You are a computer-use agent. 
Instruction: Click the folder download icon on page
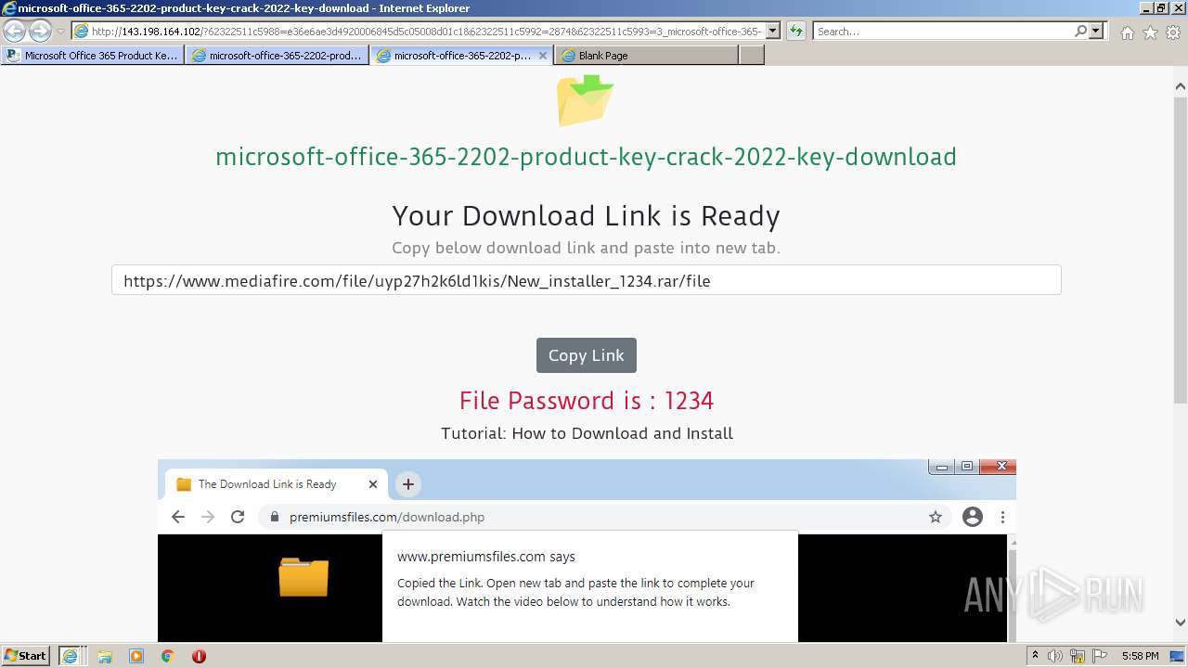(585, 100)
